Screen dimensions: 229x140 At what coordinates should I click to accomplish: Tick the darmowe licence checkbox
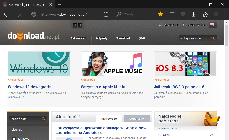14,139
